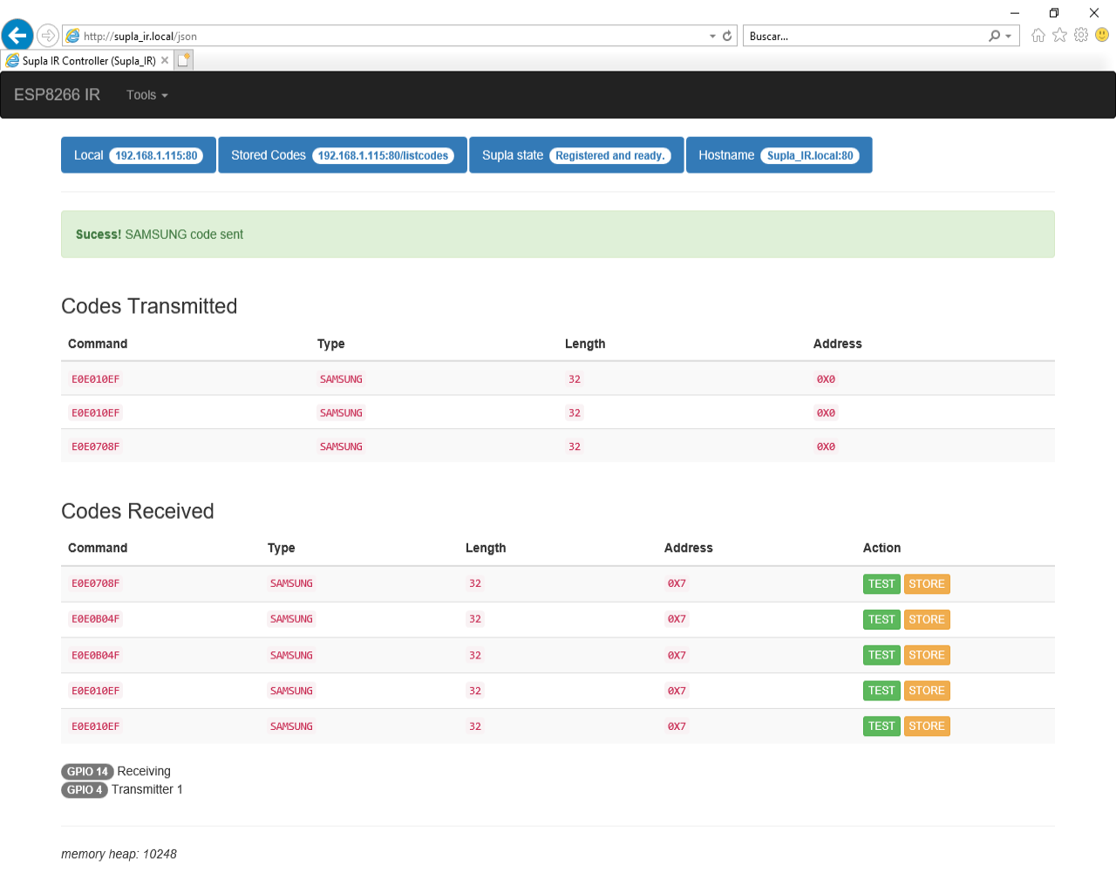Image resolution: width=1116 pixels, height=893 pixels.
Task: Store the received code E0E0708F
Action: pos(927,584)
